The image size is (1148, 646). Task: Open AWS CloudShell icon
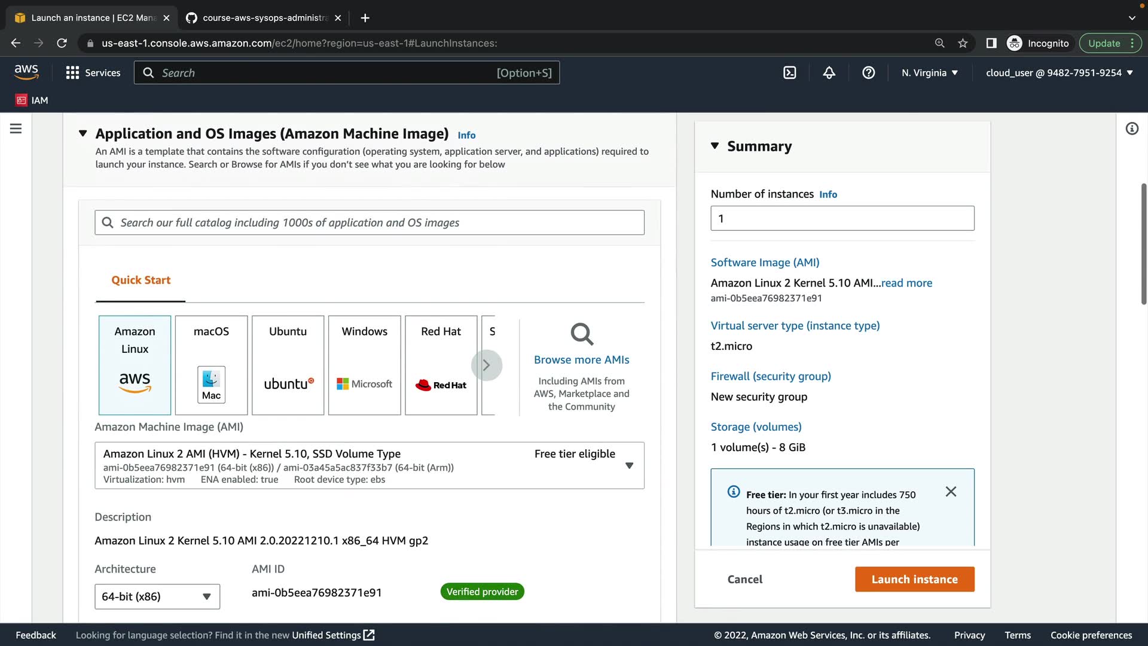[789, 73]
